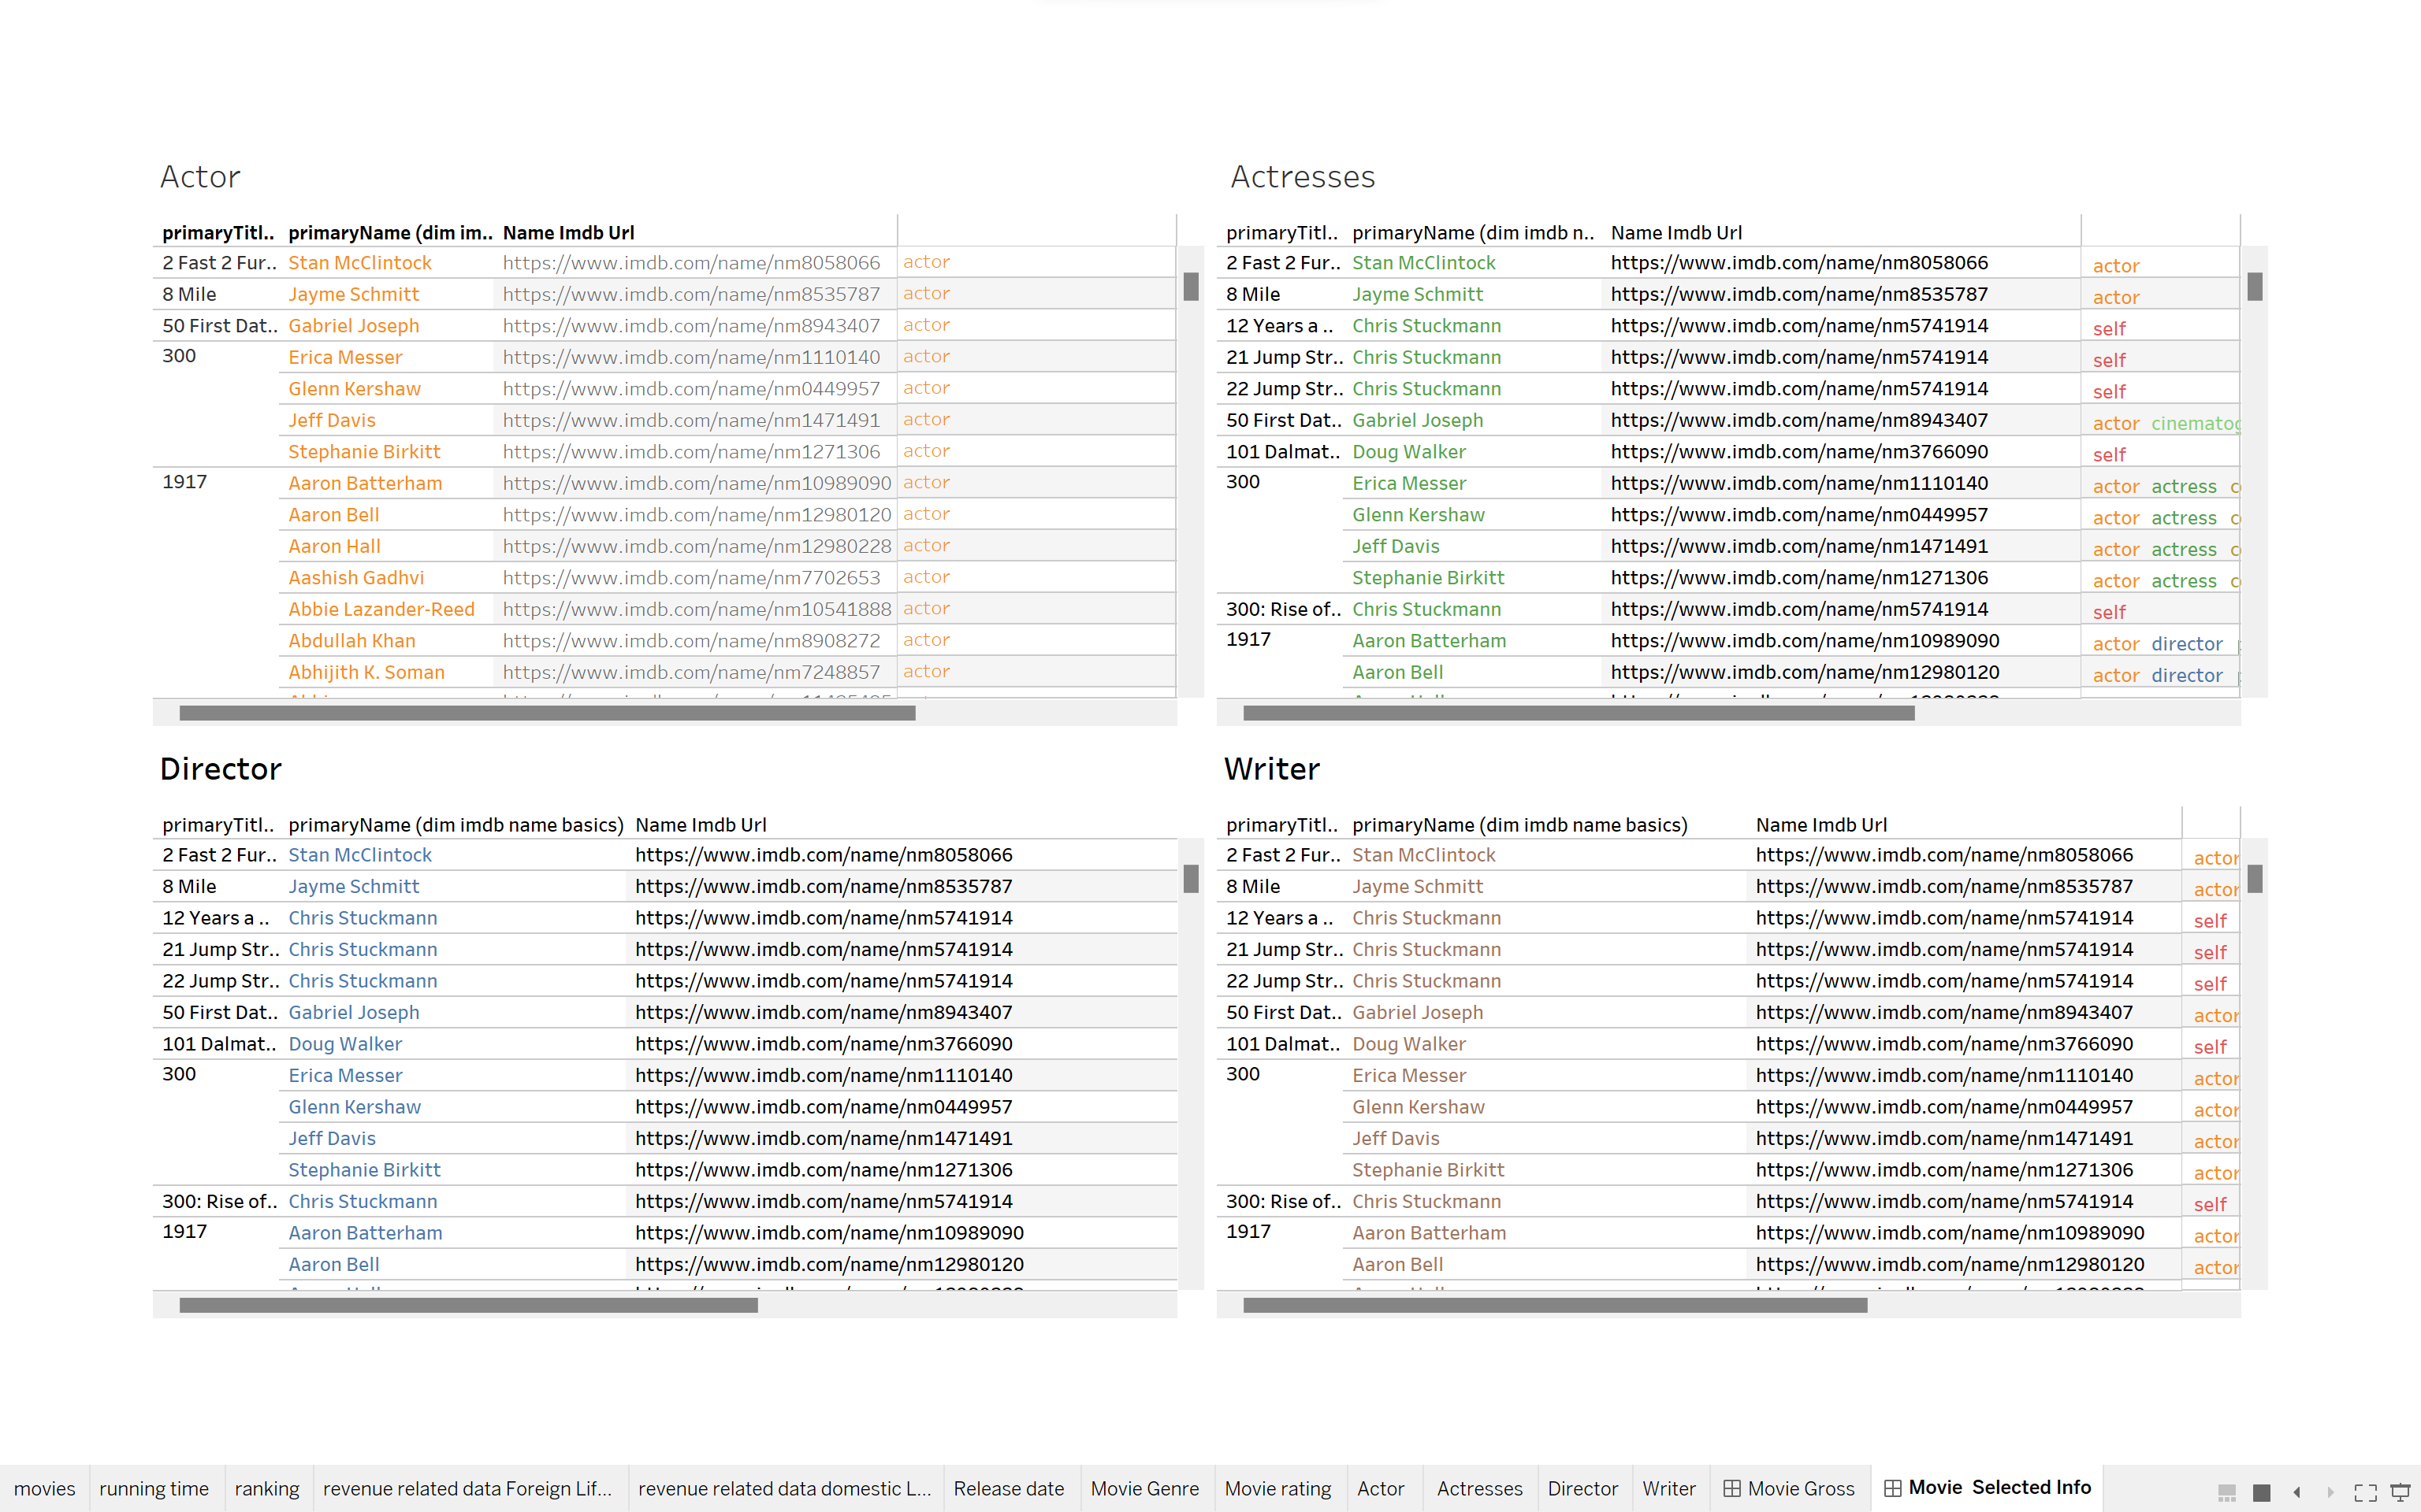Click Name Imdb Url header in Director table
Image resolution: width=2421 pixels, height=1512 pixels.
tap(701, 824)
